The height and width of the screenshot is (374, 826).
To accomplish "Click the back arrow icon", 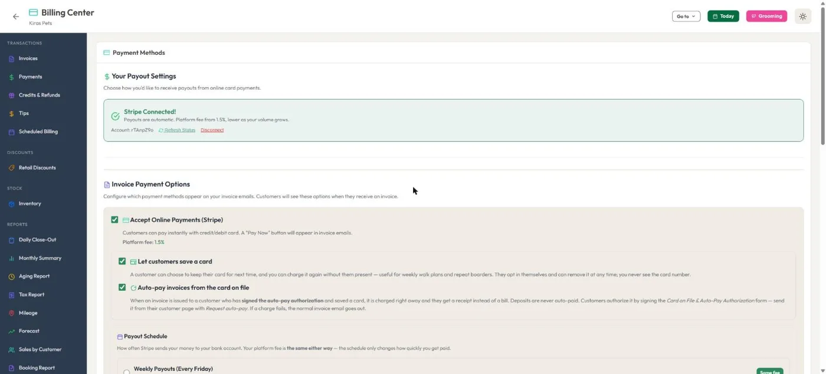I will (x=16, y=17).
